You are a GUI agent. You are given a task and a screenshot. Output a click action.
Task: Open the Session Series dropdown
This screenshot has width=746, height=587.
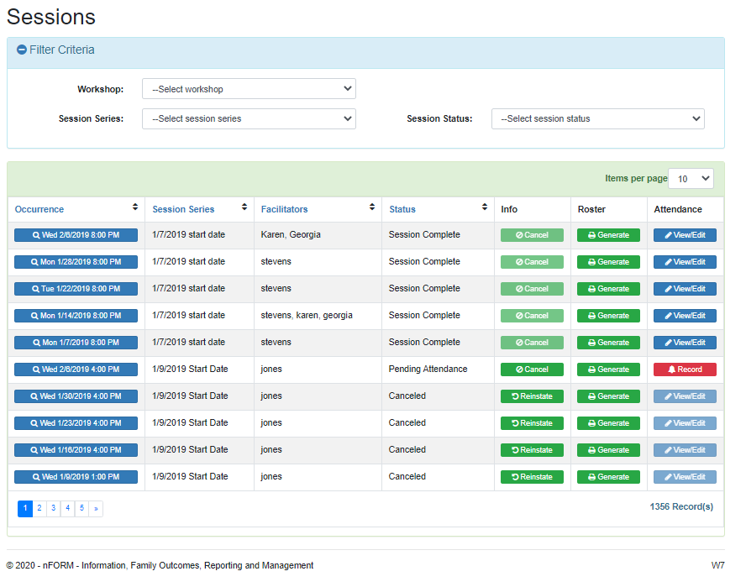[x=249, y=119]
